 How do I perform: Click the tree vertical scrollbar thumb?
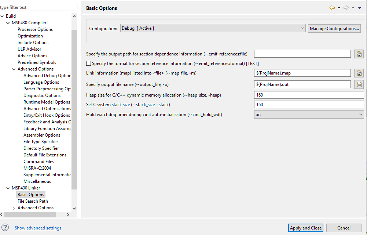(74, 109)
